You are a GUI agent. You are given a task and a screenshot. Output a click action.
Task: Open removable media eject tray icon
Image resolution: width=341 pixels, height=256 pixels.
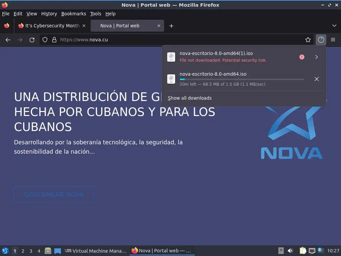click(281, 251)
